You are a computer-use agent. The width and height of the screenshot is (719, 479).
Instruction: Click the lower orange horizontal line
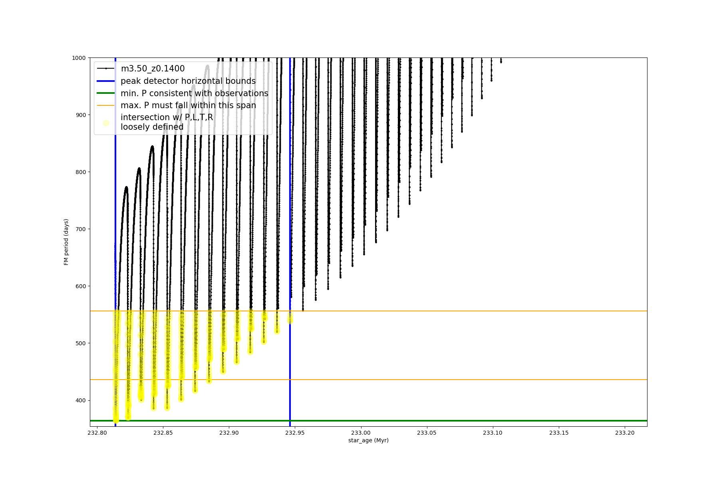tap(439, 380)
